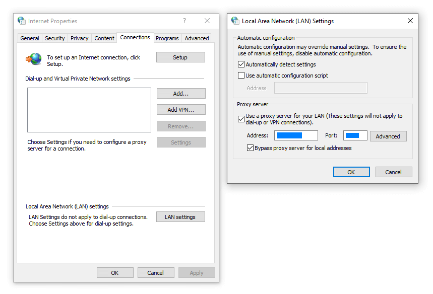The width and height of the screenshot is (433, 294).
Task: Open the Advanced tab in Internet Properties
Action: (197, 38)
